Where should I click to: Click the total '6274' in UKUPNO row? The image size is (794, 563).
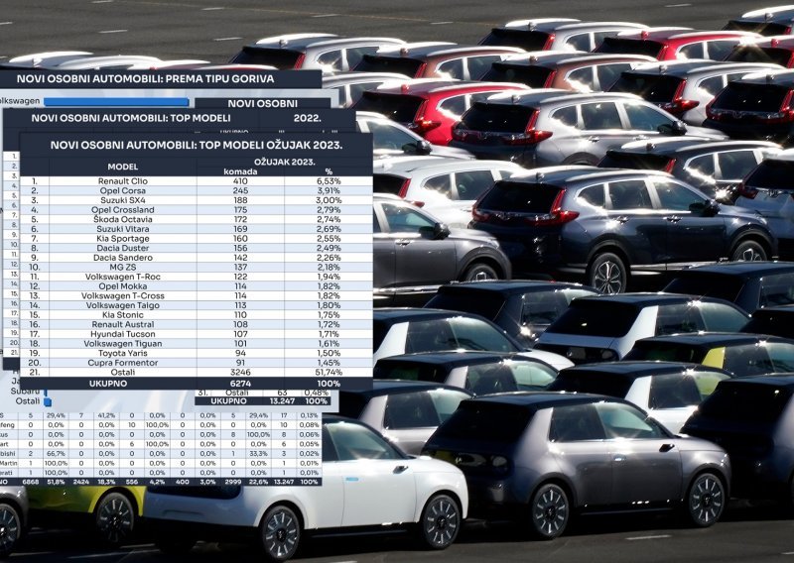pos(240,384)
